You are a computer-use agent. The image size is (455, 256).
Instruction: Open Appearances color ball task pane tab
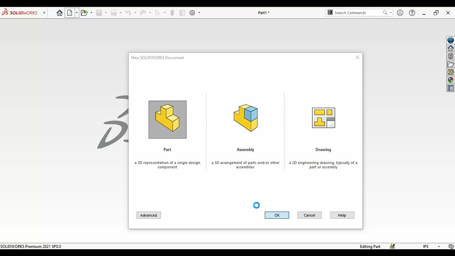point(451,80)
